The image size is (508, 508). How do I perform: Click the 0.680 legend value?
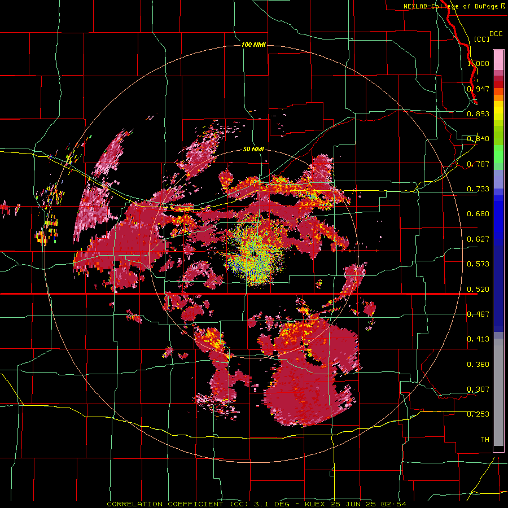coord(478,214)
